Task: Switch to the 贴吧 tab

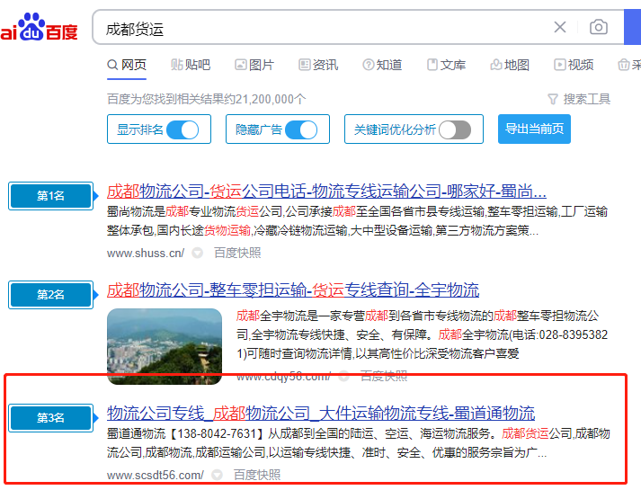Action: [190, 65]
